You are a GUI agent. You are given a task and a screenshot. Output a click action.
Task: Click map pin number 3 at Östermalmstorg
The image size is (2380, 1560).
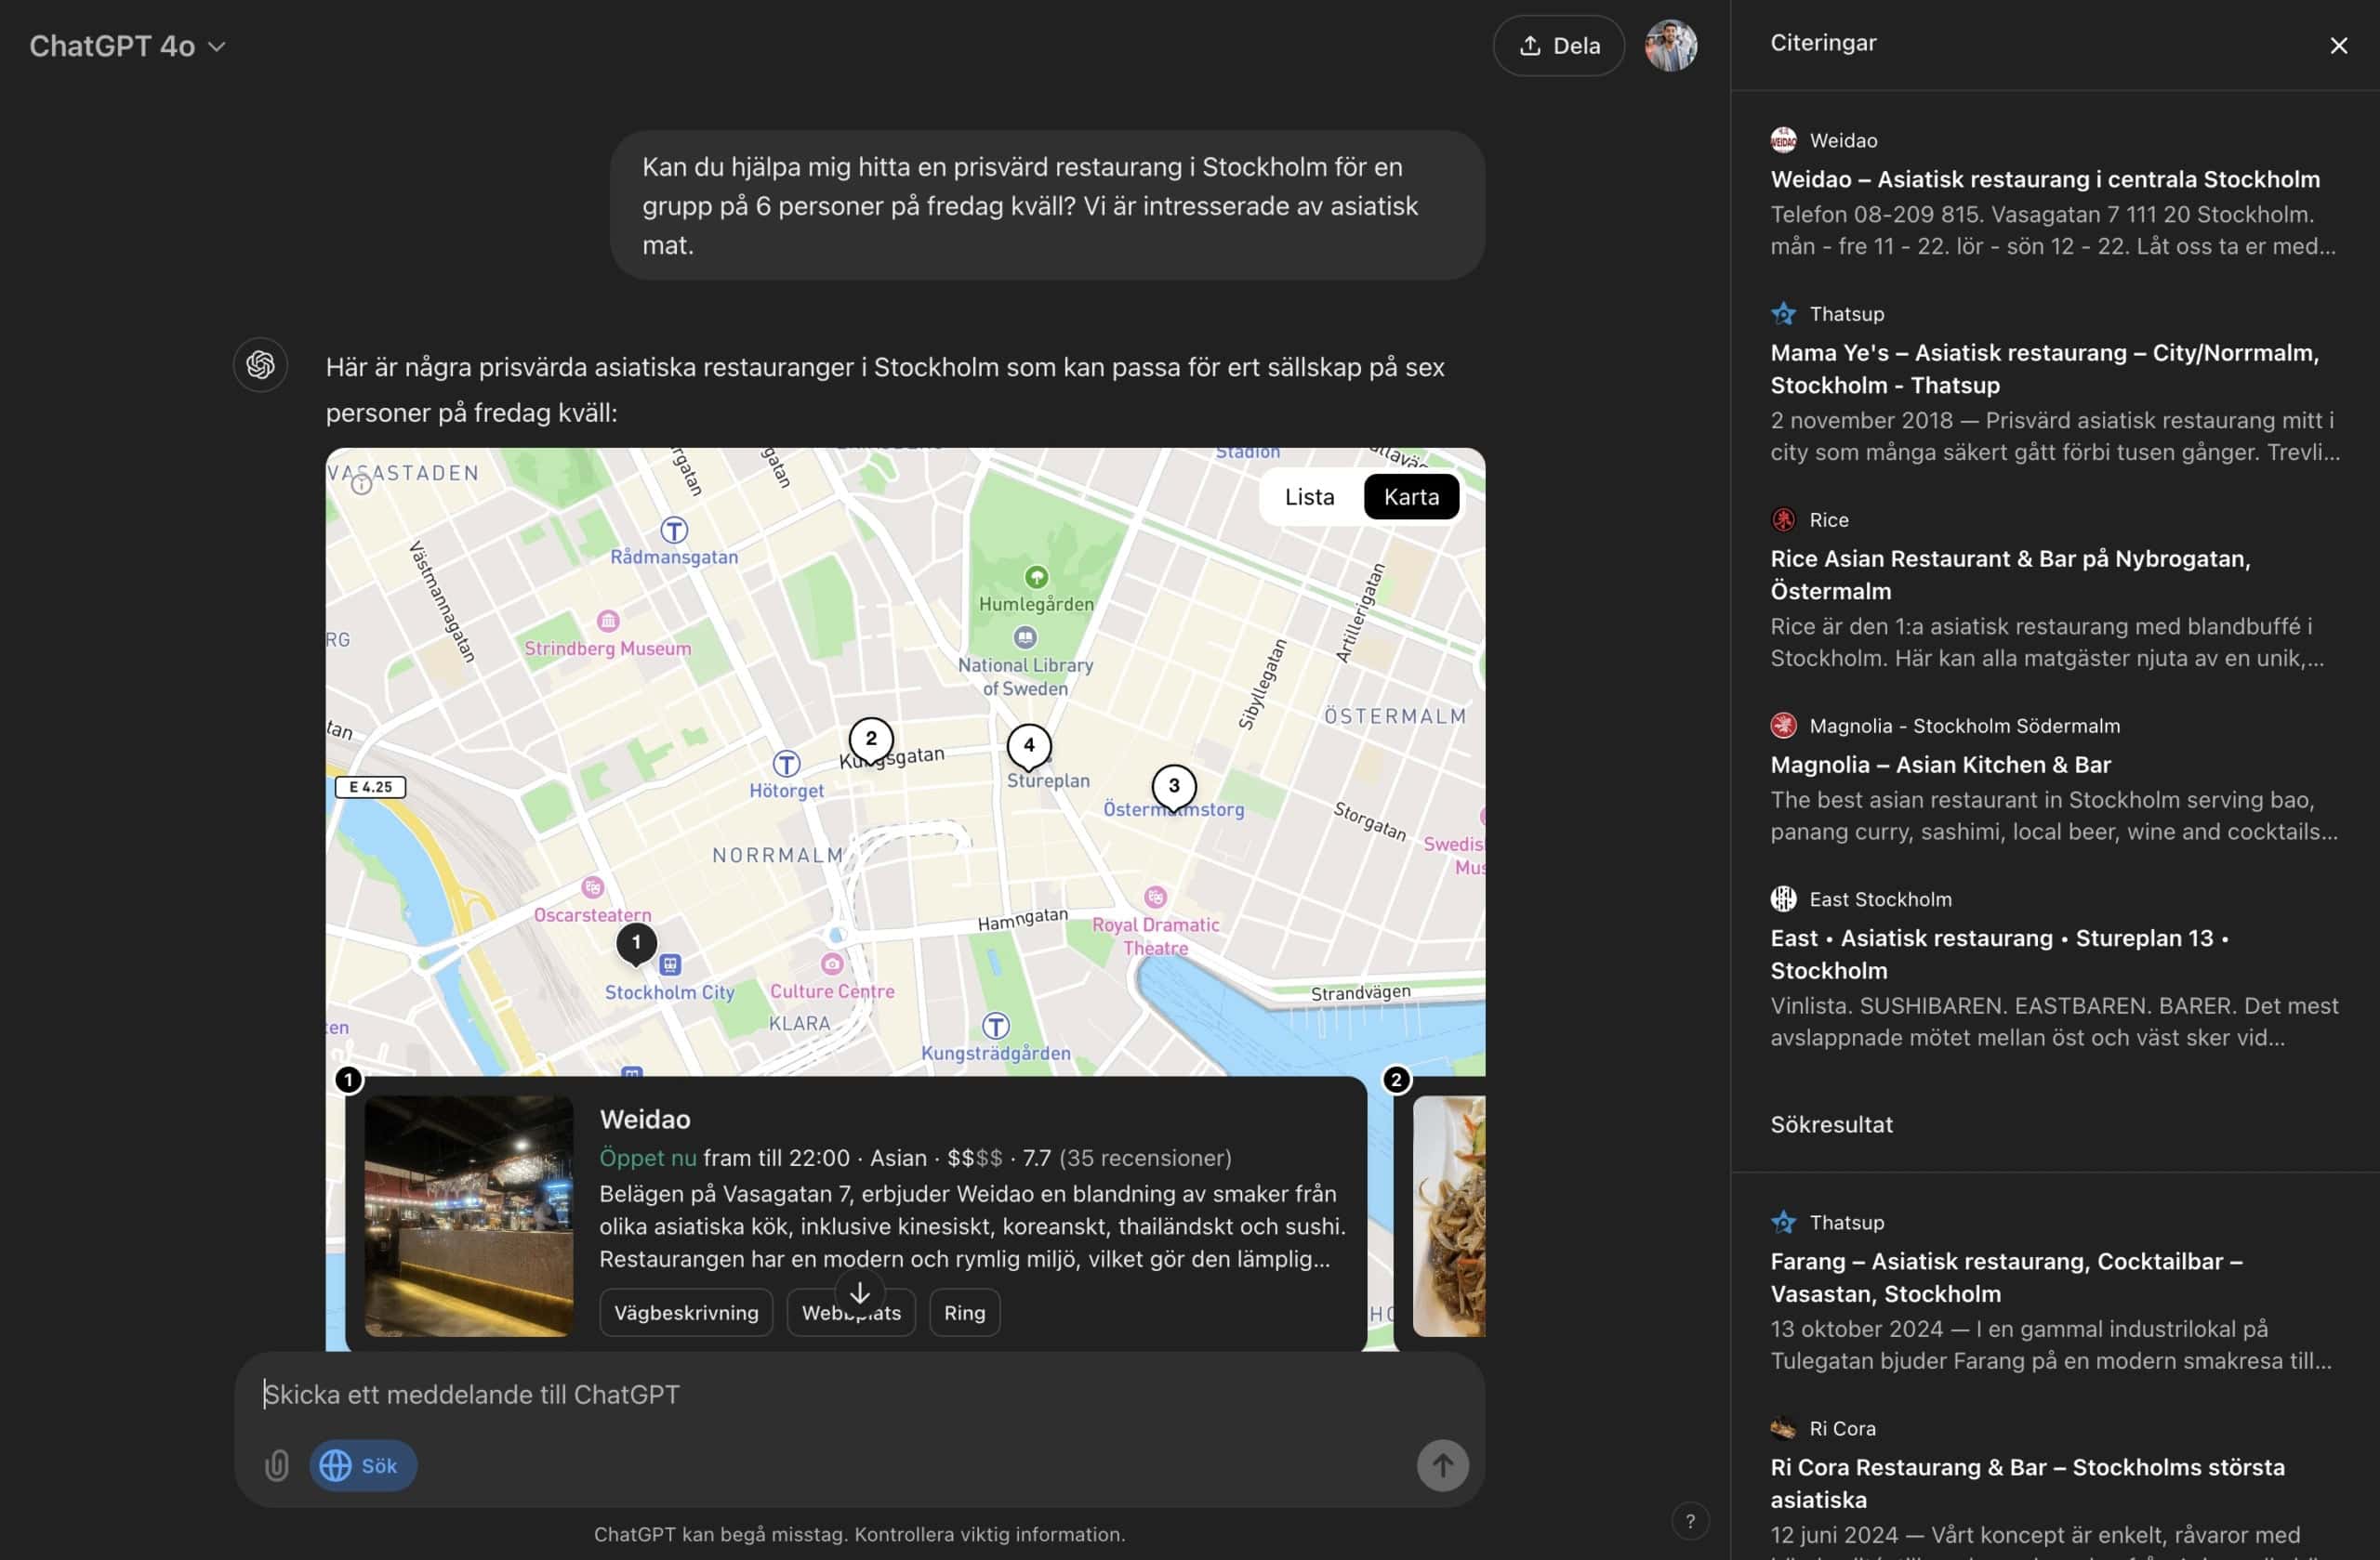tap(1174, 788)
